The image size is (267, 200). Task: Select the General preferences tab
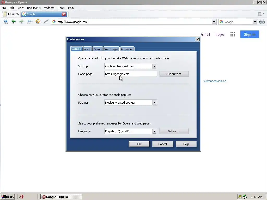tap(77, 49)
